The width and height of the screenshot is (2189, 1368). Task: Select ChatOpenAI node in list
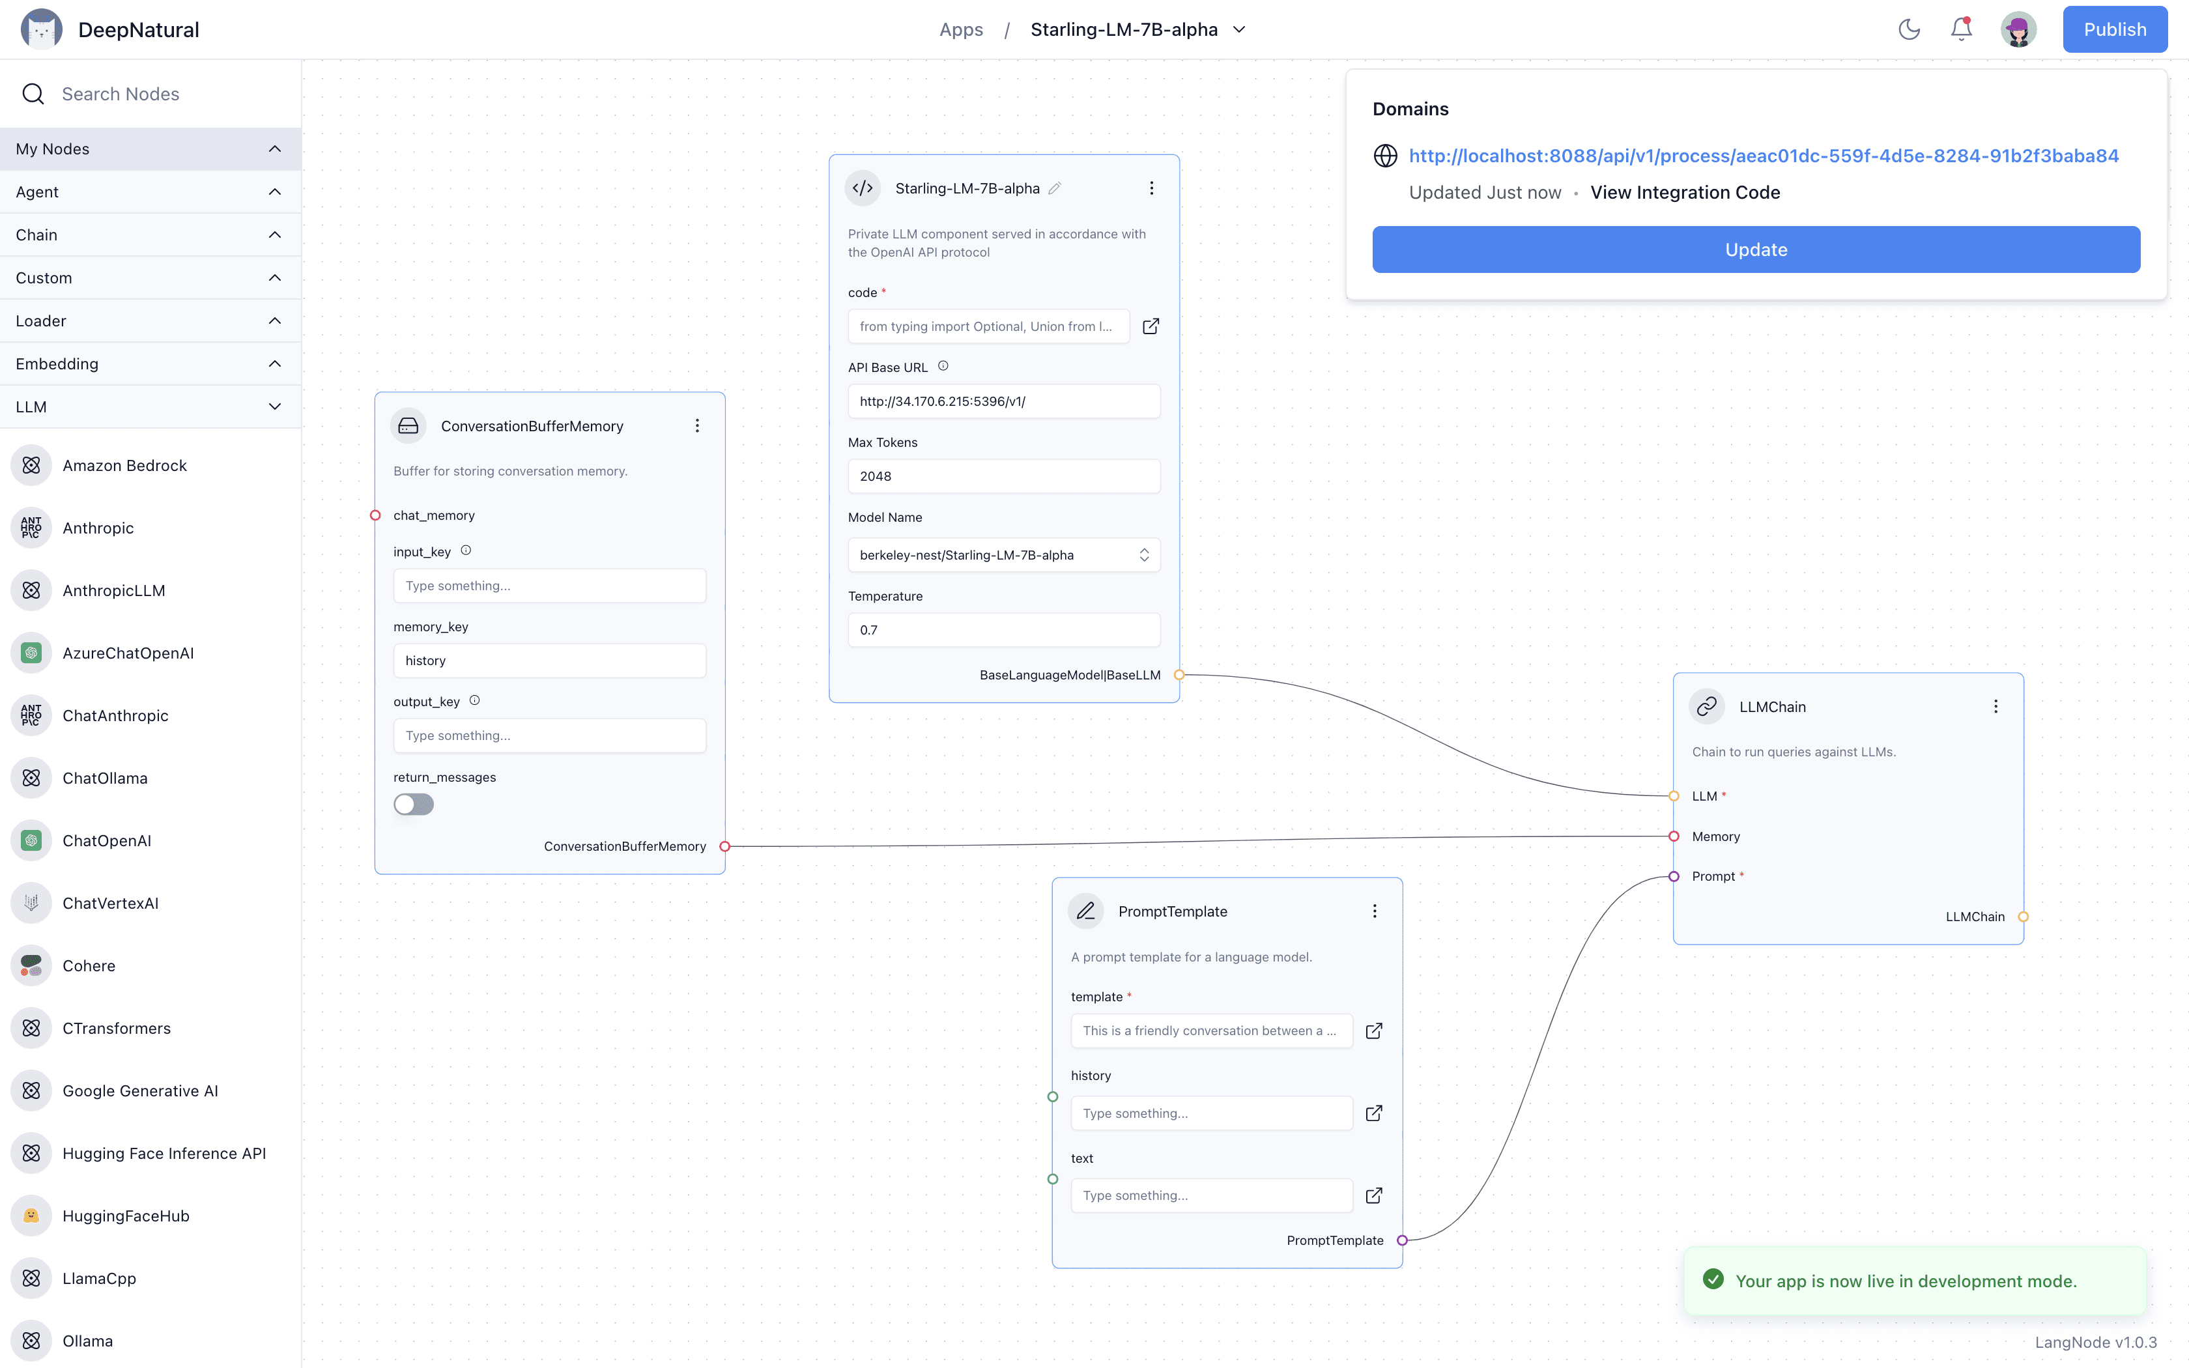[x=150, y=840]
